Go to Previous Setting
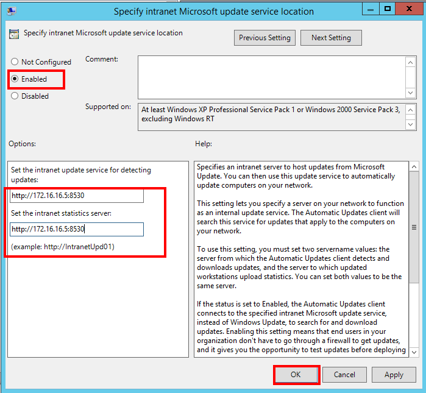 pos(264,38)
